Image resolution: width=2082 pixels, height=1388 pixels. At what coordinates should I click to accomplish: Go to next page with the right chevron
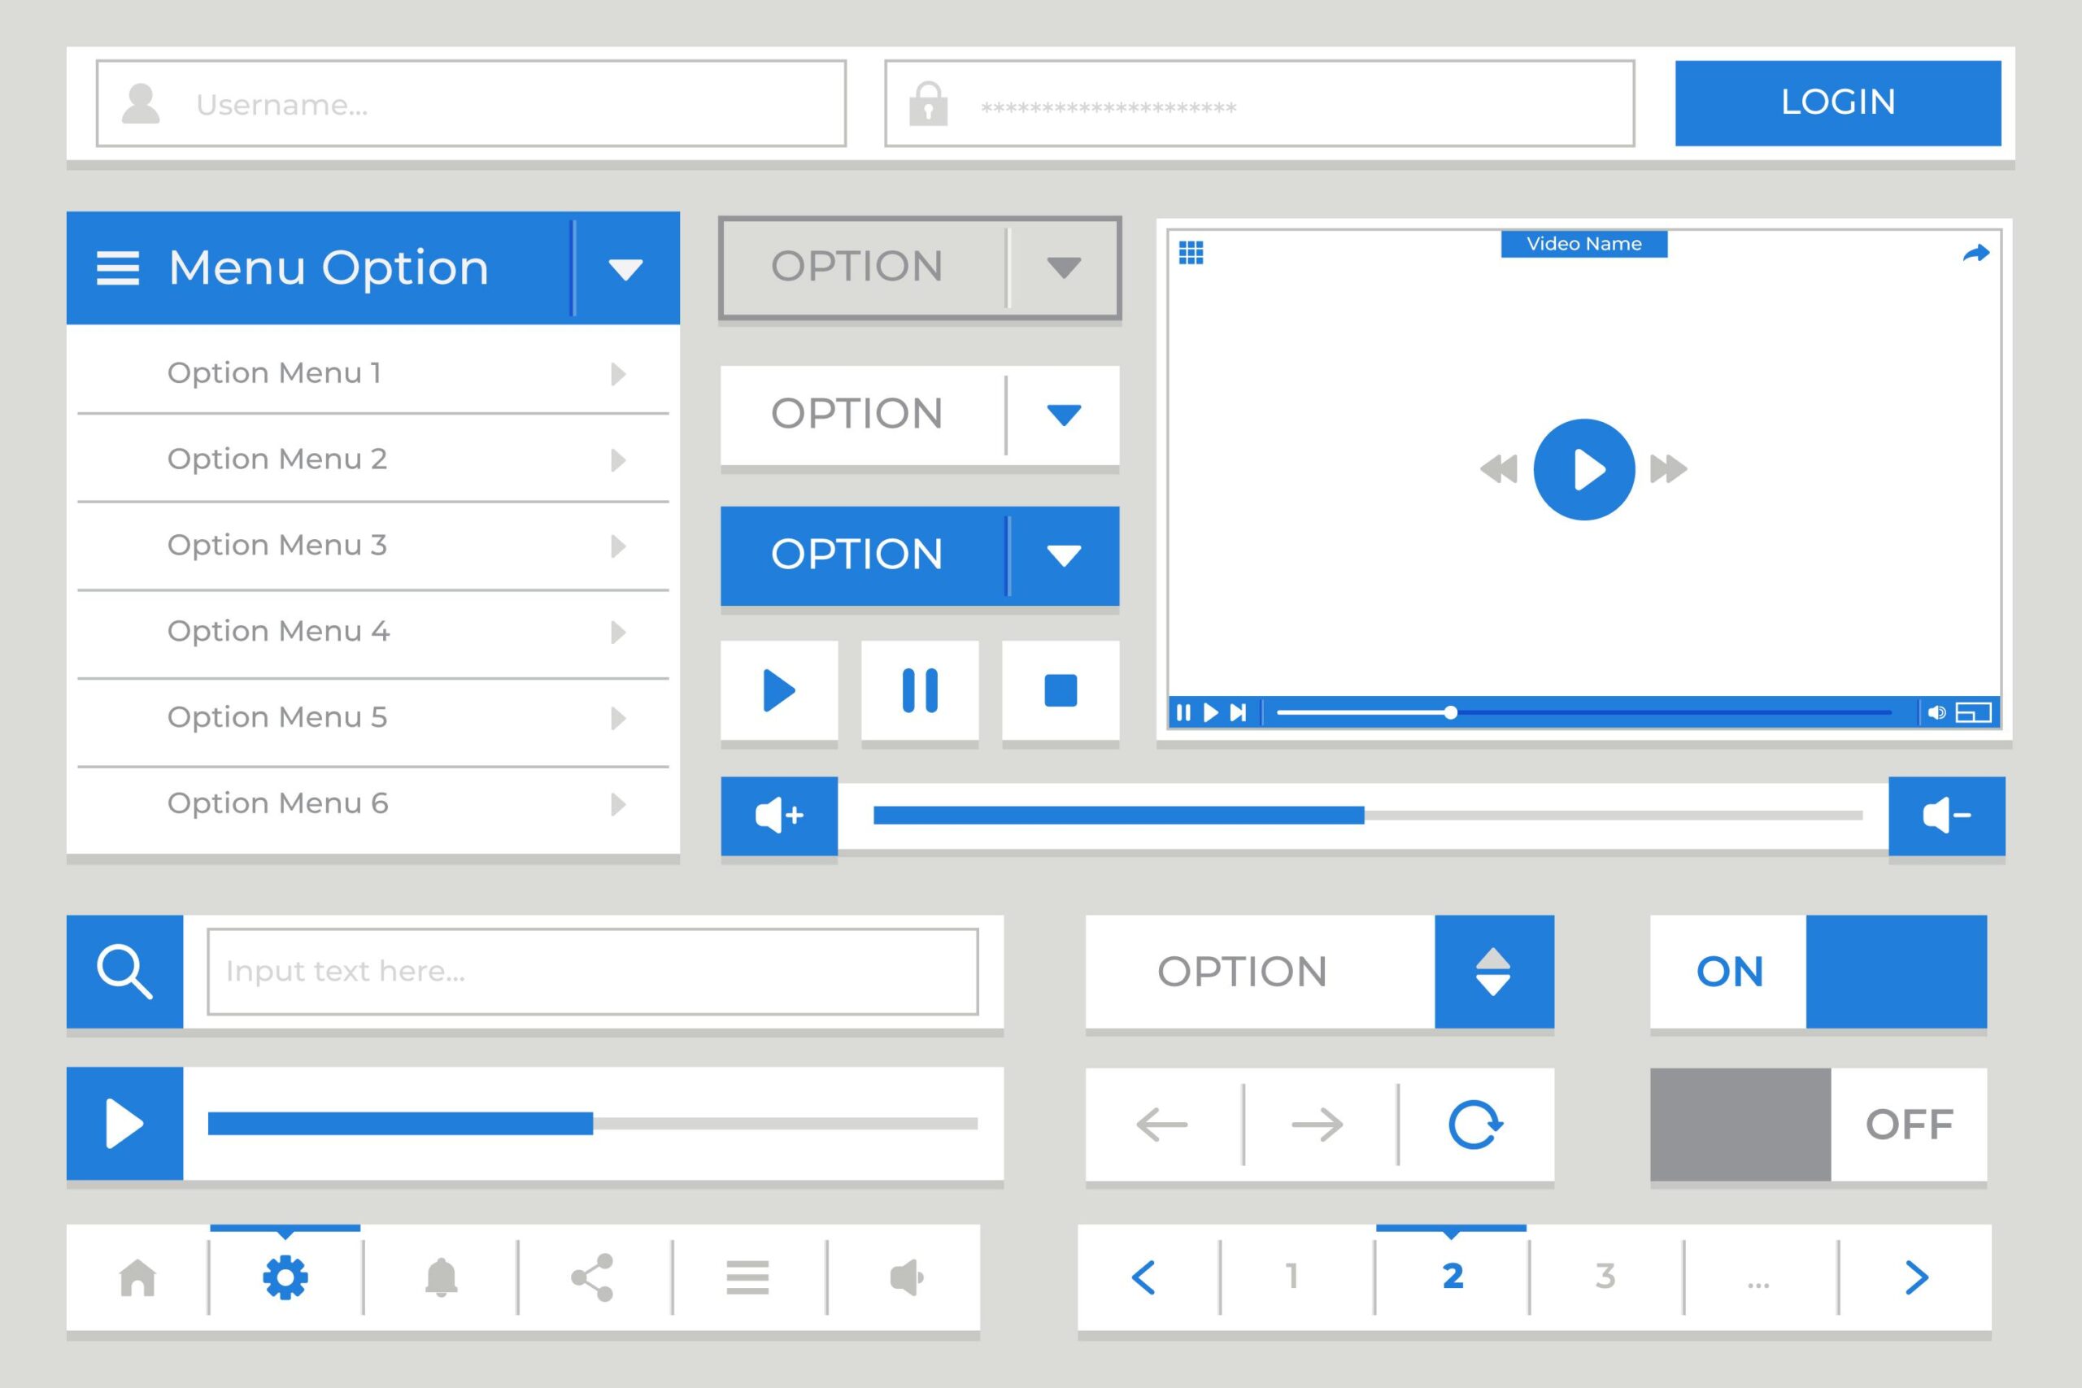pos(1916,1277)
